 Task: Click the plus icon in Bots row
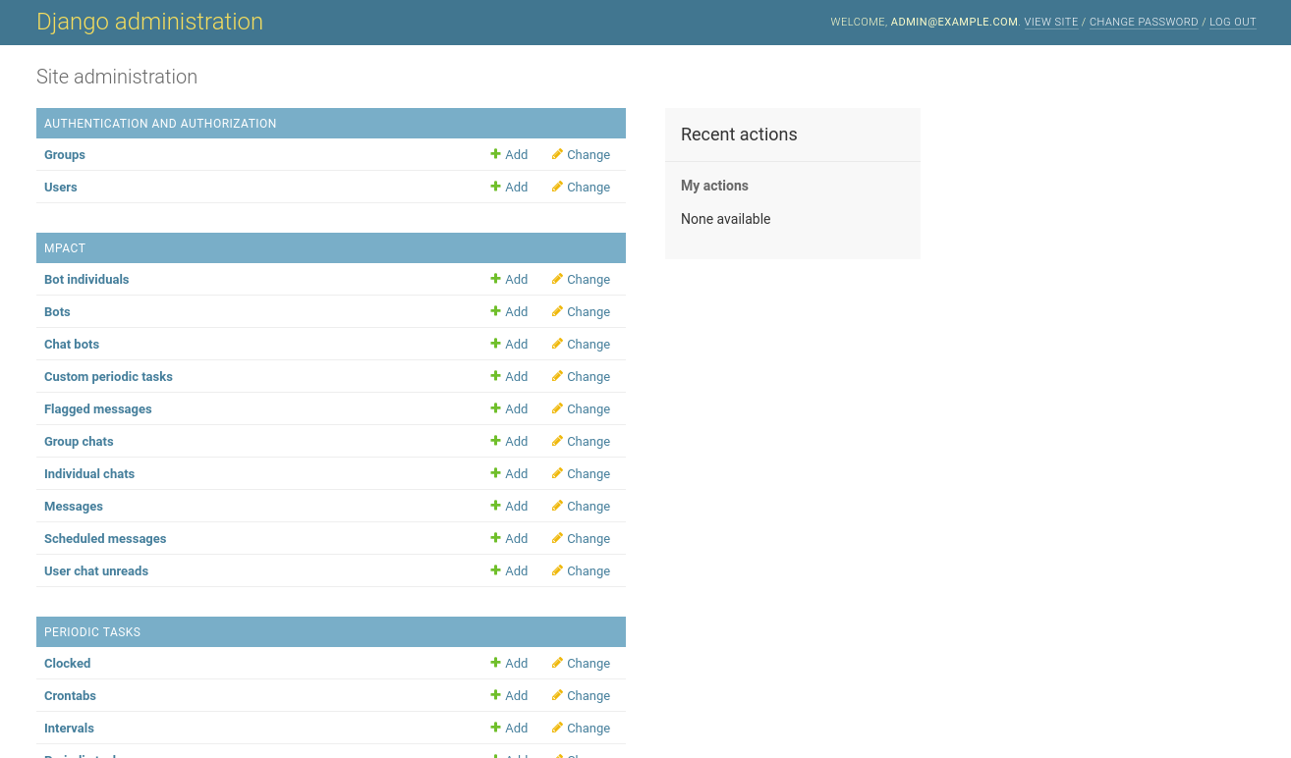(x=496, y=311)
